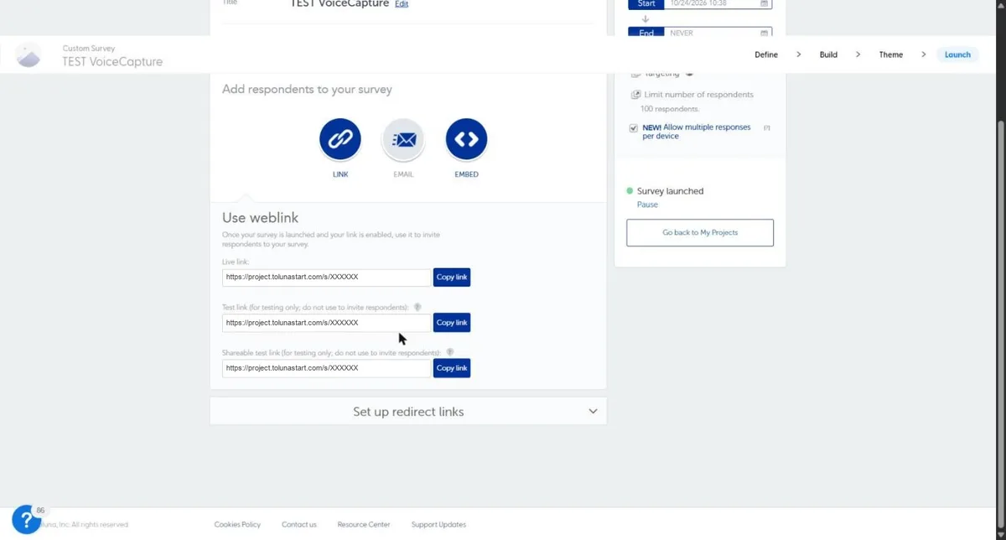Click the Start date field
Viewport: 1006px width, 540px height.
pyautogui.click(x=718, y=3)
